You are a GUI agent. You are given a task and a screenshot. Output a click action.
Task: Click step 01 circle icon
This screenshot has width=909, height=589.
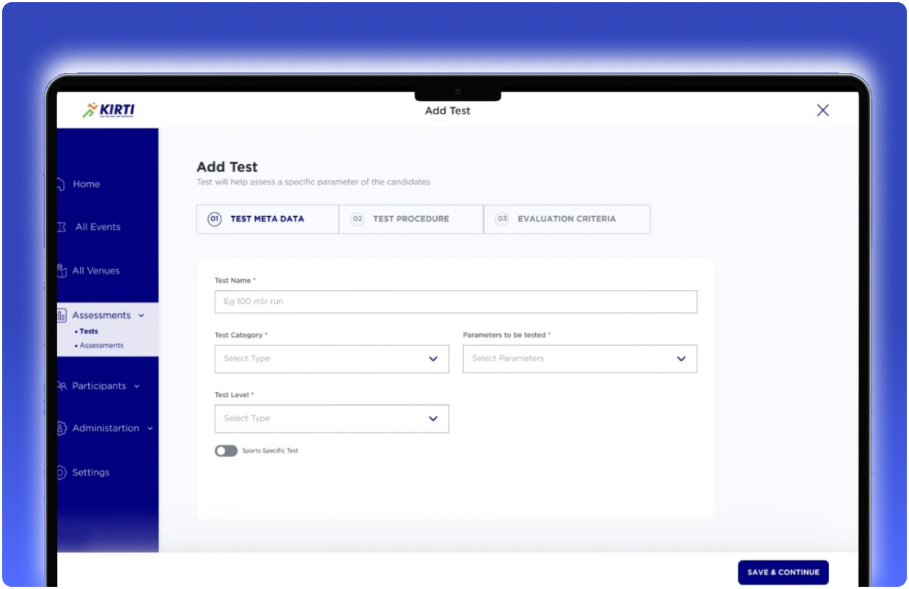point(215,219)
